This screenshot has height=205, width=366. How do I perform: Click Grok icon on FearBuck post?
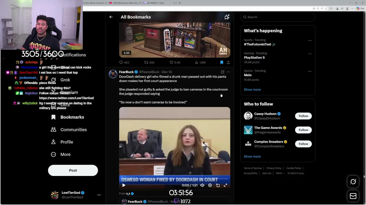coord(222,72)
